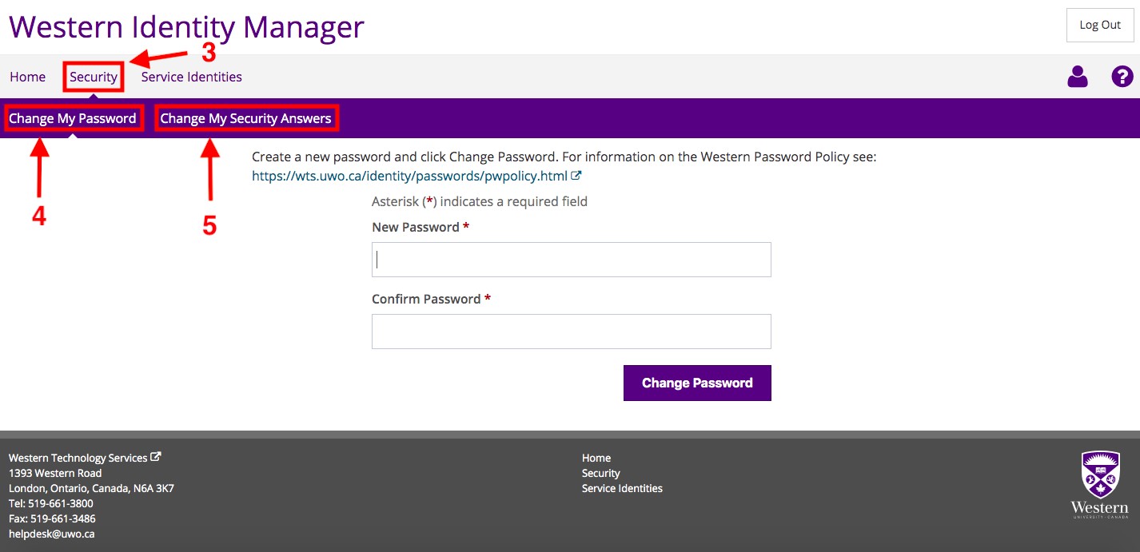1140x552 pixels.
Task: Click the New Password label
Action: [x=416, y=227]
